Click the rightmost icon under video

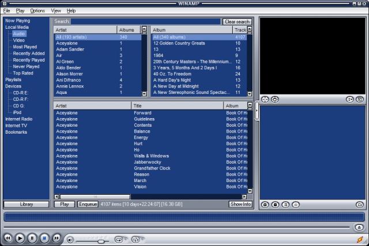click(360, 100)
